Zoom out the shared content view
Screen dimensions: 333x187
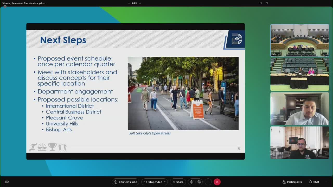tap(129, 3)
